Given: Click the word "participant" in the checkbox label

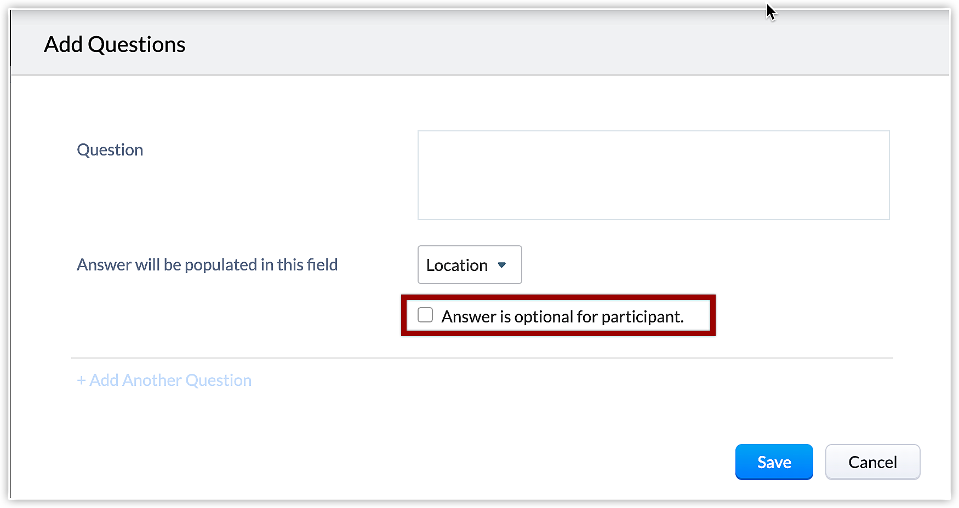Looking at the screenshot, I should (641, 317).
